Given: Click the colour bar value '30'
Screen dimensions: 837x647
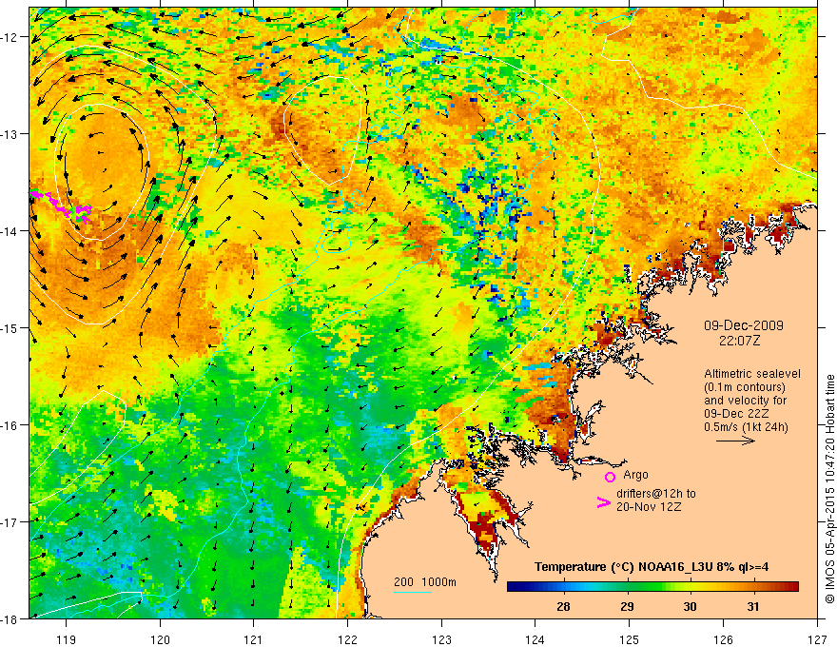Looking at the screenshot, I should click(690, 606).
